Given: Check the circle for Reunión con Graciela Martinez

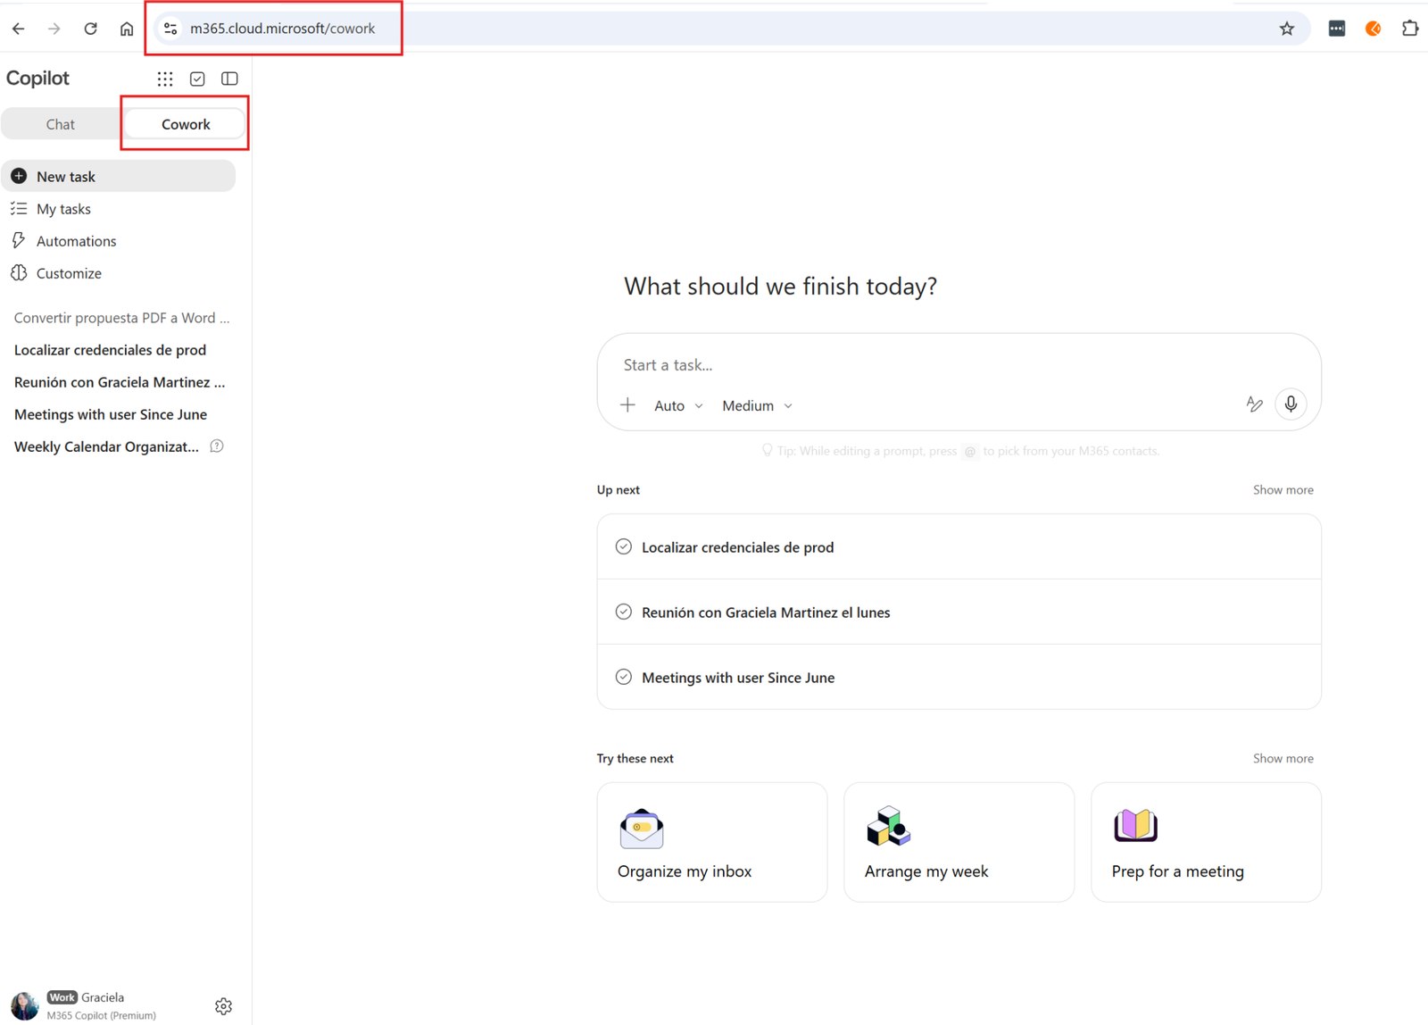Looking at the screenshot, I should pyautogui.click(x=624, y=612).
